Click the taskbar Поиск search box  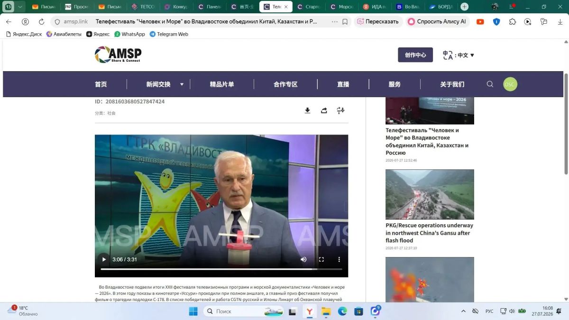pyautogui.click(x=243, y=311)
